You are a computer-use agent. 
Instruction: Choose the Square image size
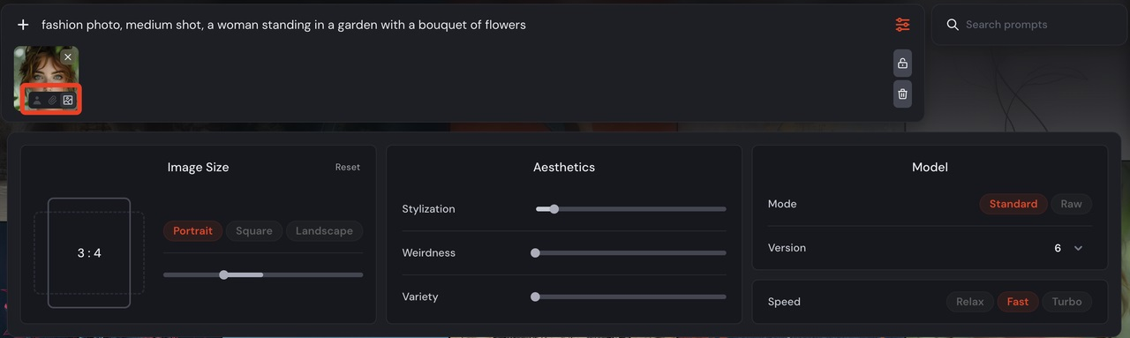(254, 231)
